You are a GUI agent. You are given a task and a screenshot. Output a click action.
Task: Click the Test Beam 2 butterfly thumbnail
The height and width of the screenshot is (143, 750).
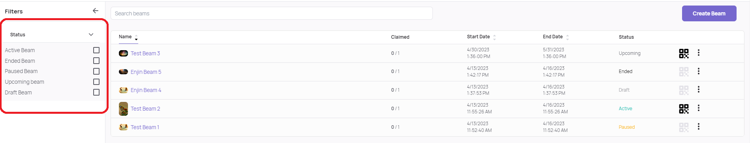click(x=124, y=109)
